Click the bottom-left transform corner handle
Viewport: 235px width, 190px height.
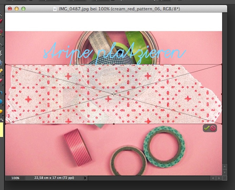pos(6,124)
